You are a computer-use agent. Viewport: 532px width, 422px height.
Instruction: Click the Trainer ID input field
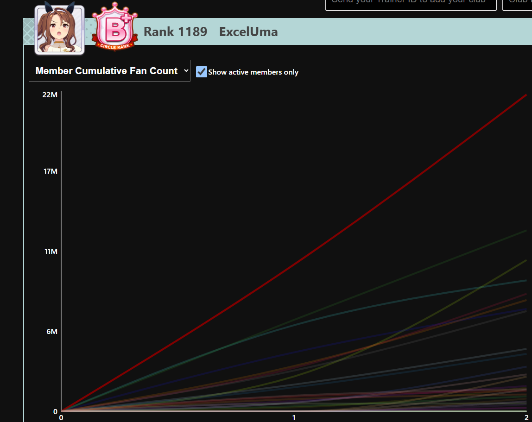click(411, 4)
